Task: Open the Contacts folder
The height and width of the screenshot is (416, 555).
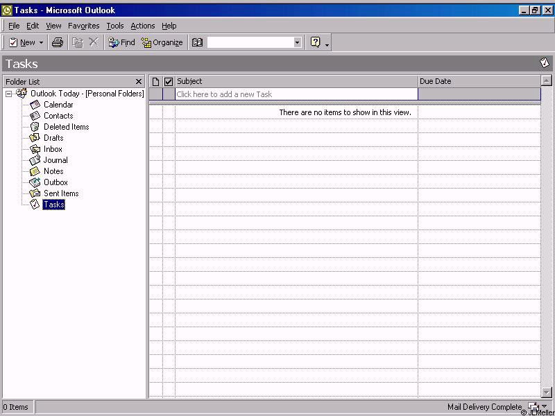Action: (x=58, y=116)
